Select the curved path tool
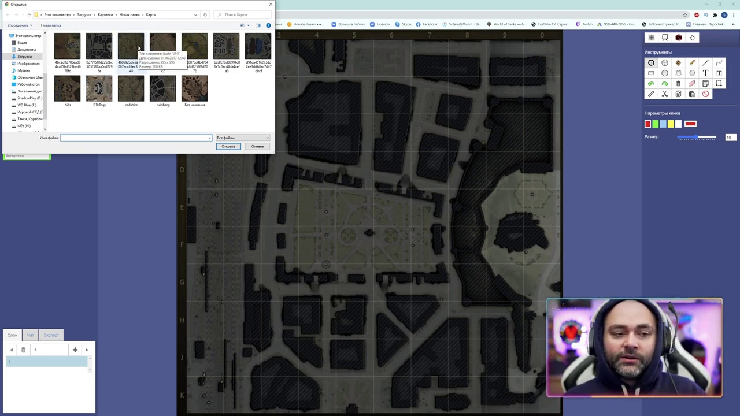Image resolution: width=740 pixels, height=416 pixels. 719,63
